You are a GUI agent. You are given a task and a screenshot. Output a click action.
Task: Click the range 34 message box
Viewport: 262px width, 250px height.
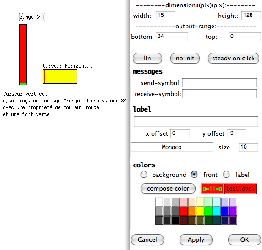(32, 17)
